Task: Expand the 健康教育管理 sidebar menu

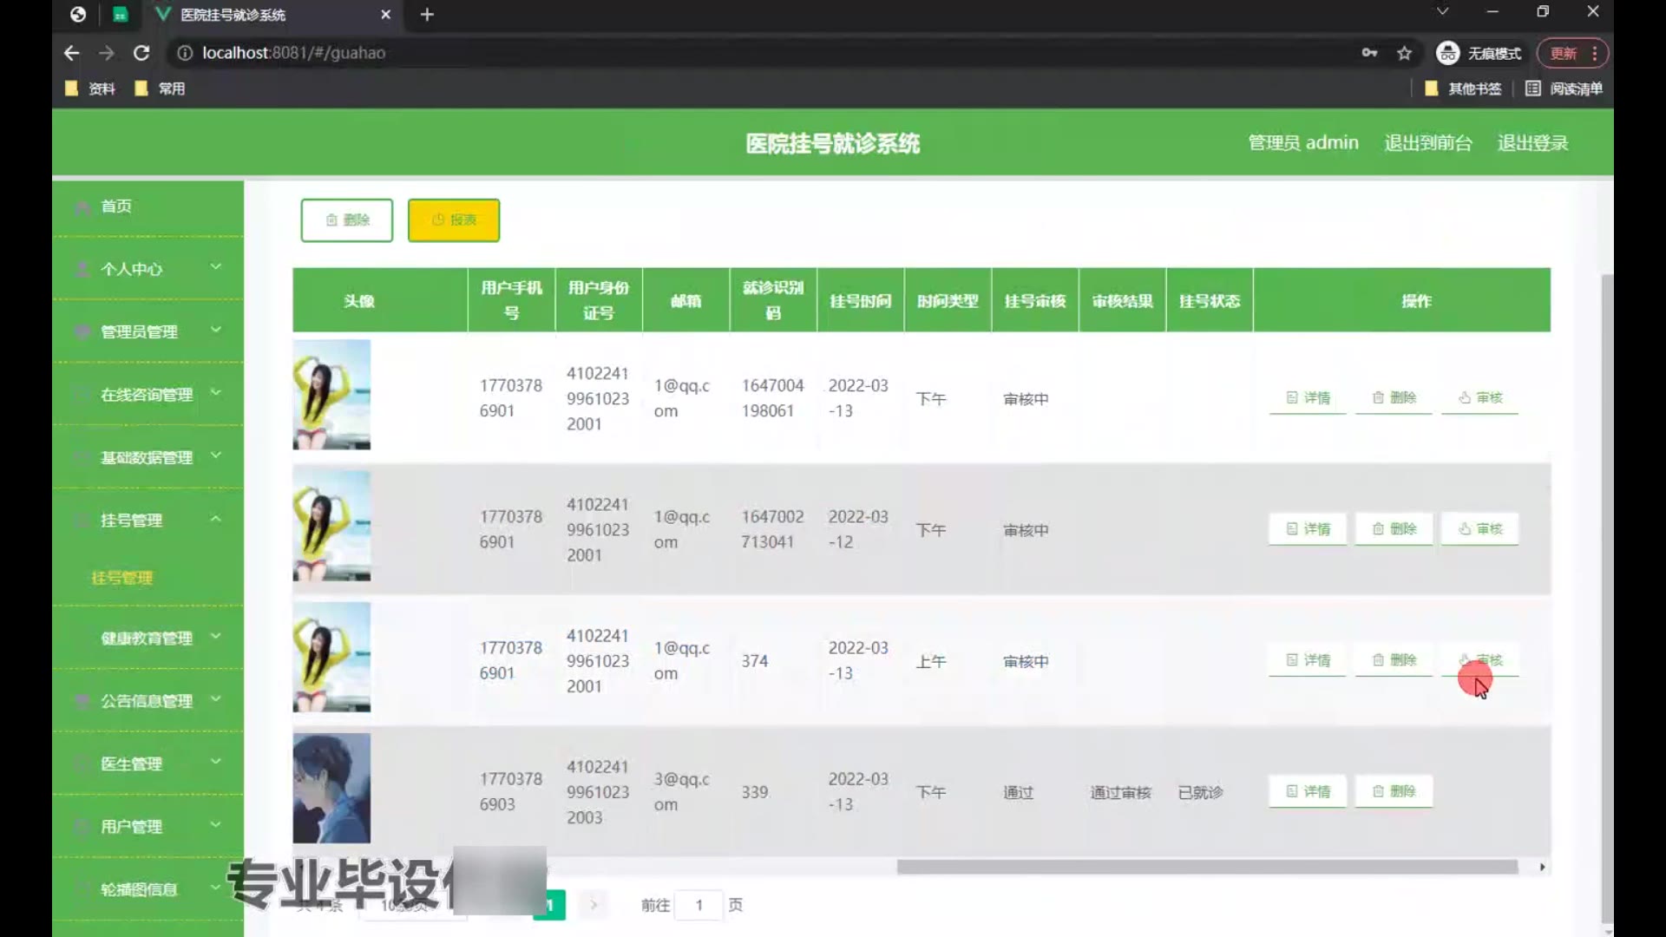Action: [x=148, y=638]
